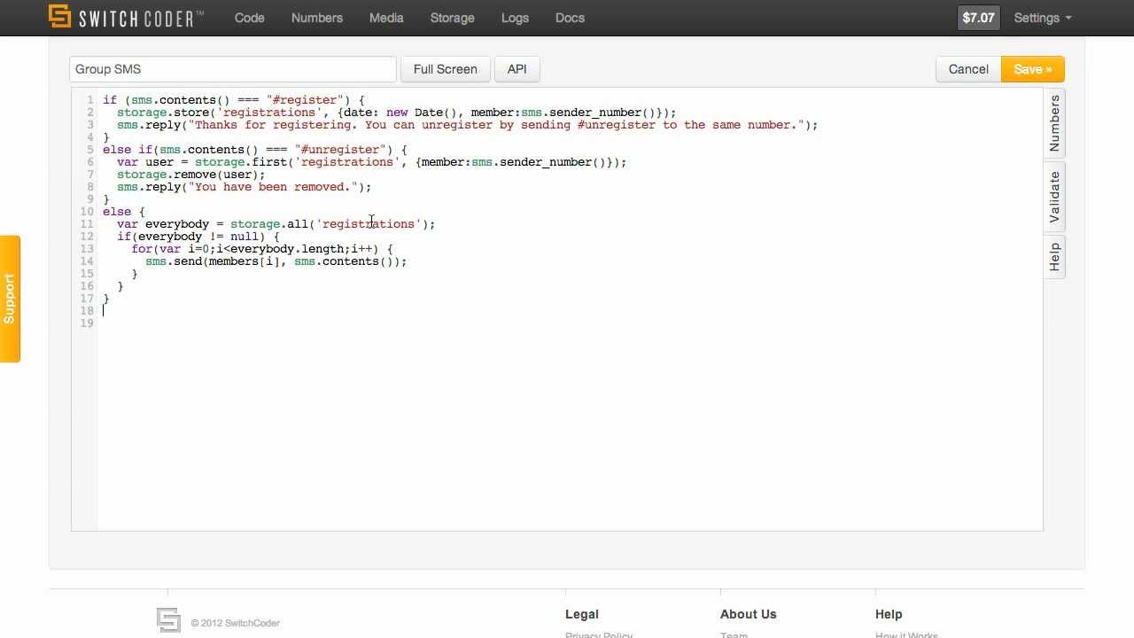Screen dimensions: 1134x638
Task: Open the API button
Action: (x=517, y=69)
